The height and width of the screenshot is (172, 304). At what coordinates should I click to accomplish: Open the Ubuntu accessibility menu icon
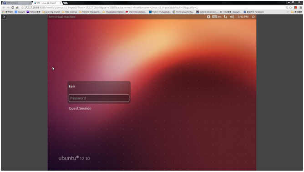[208, 17]
